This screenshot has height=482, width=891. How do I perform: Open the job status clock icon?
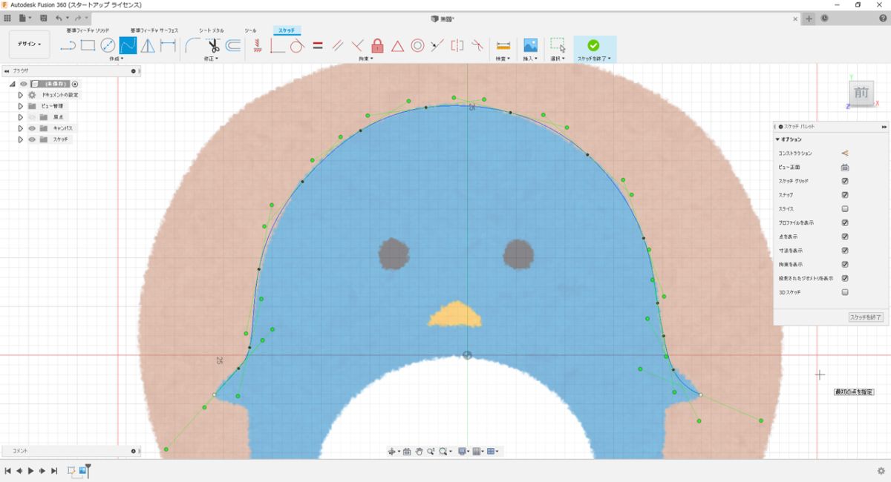[825, 19]
